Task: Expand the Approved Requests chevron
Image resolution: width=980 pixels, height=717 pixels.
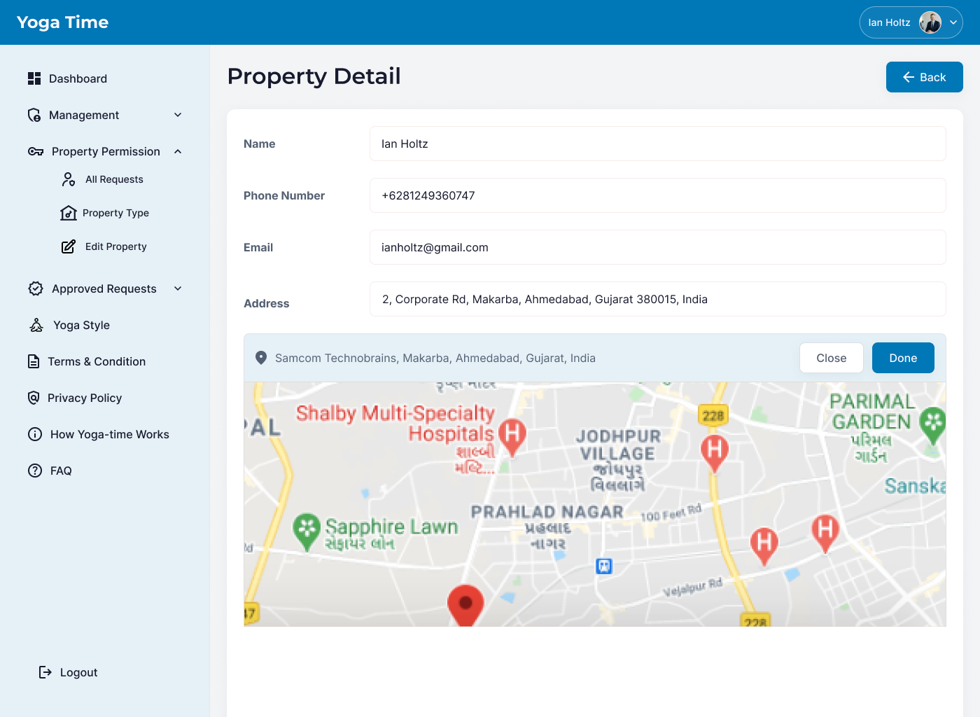Action: pos(178,288)
